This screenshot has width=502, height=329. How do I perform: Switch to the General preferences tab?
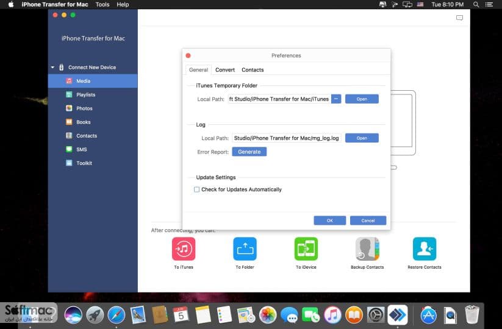pos(198,69)
